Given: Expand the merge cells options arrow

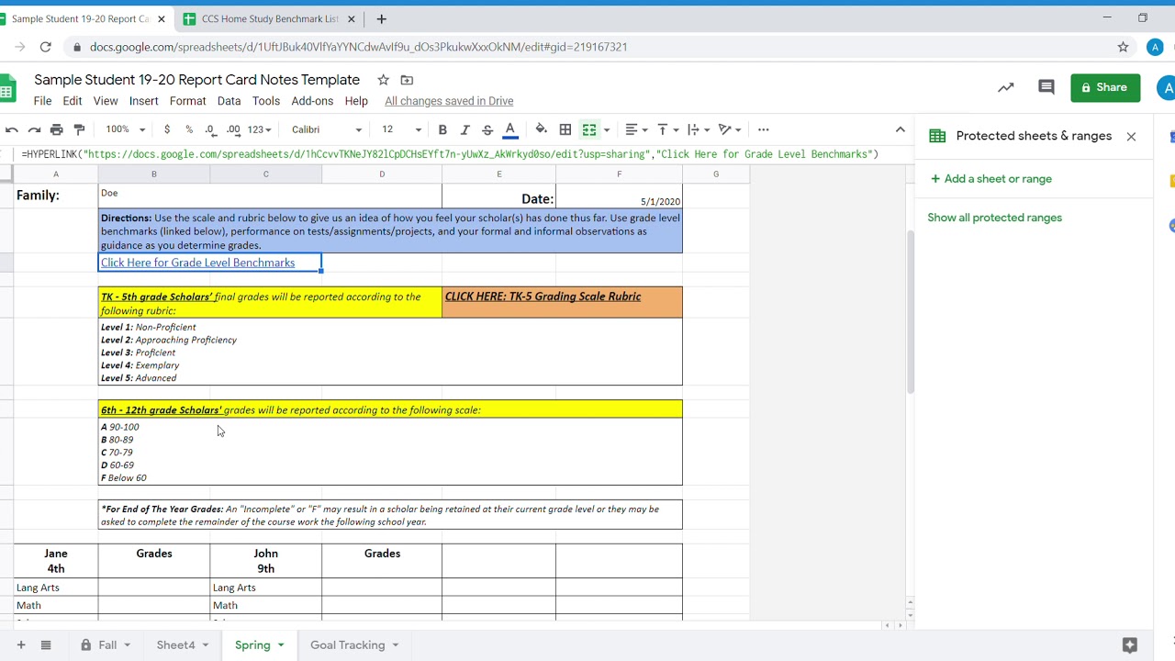Looking at the screenshot, I should point(607,129).
